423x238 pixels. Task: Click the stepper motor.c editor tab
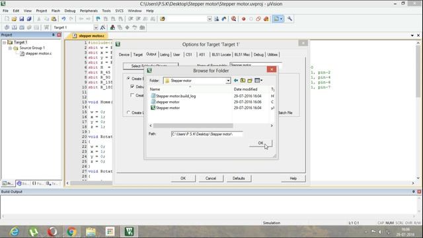point(89,36)
